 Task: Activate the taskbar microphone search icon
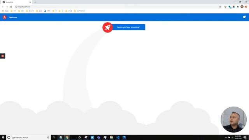48,137
